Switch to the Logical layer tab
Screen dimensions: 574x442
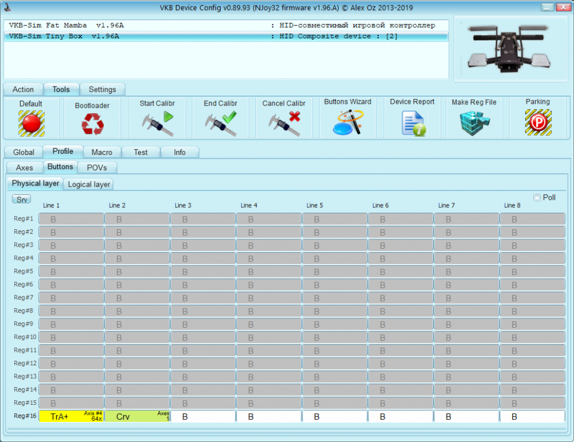point(88,184)
